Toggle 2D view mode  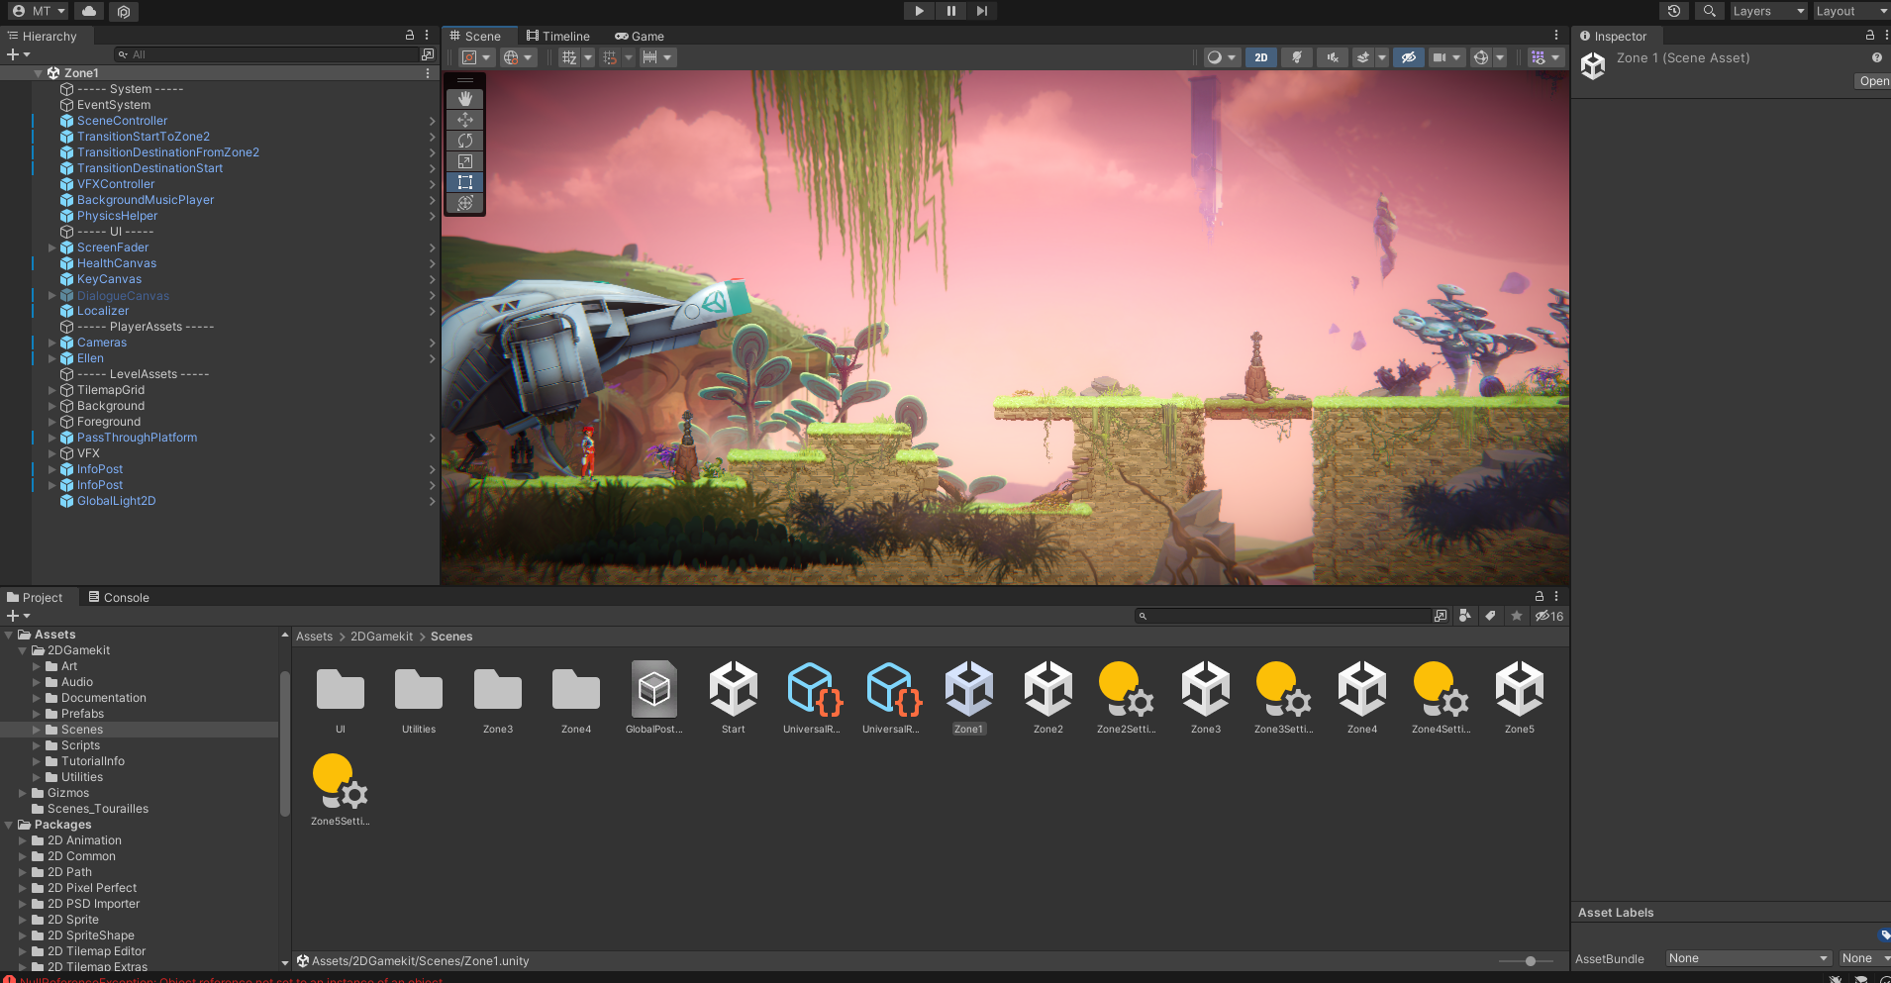click(1261, 57)
